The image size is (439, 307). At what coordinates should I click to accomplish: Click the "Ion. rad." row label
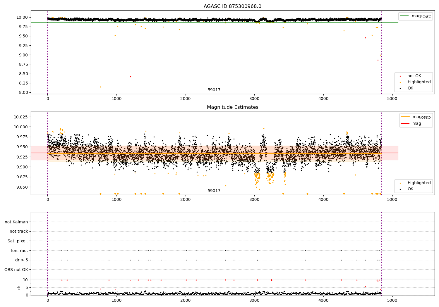(20, 251)
